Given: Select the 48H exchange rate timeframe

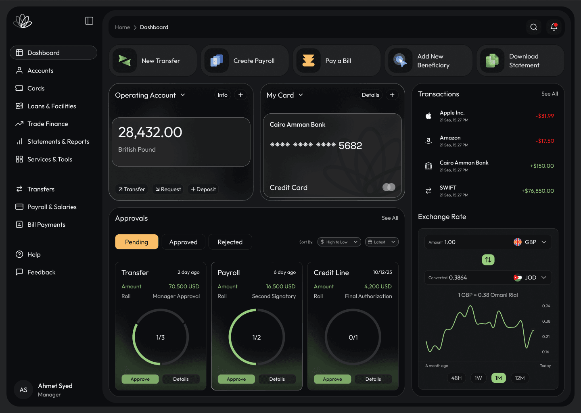Looking at the screenshot, I should tap(456, 378).
